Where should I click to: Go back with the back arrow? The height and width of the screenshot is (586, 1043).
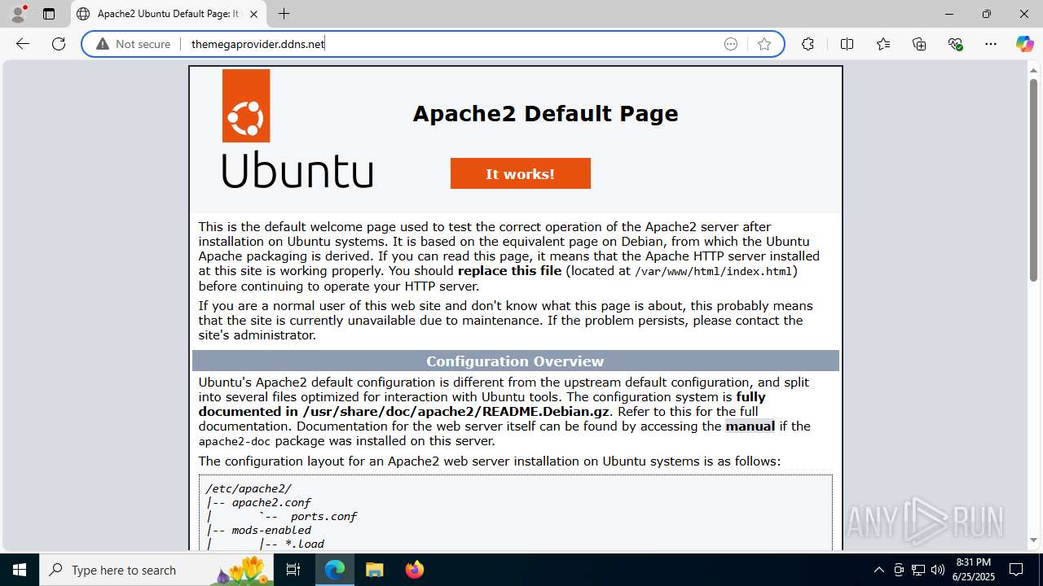coord(23,44)
